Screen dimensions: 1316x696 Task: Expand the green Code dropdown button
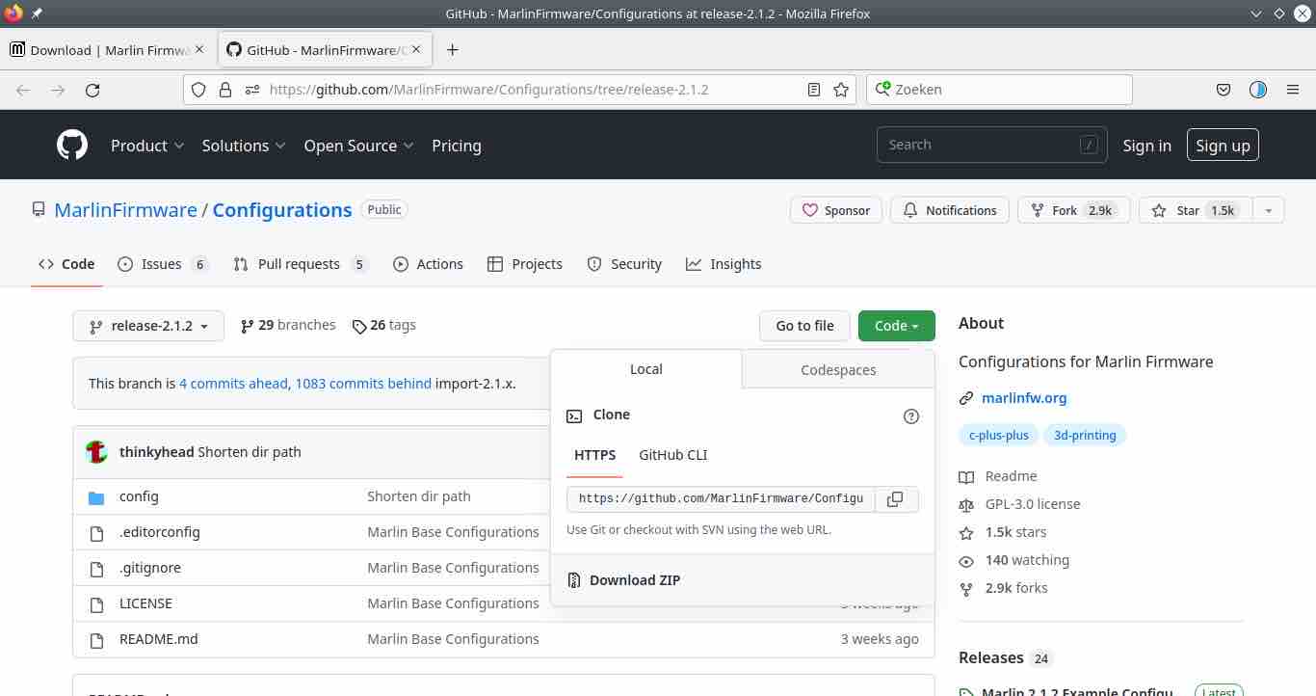click(x=896, y=326)
